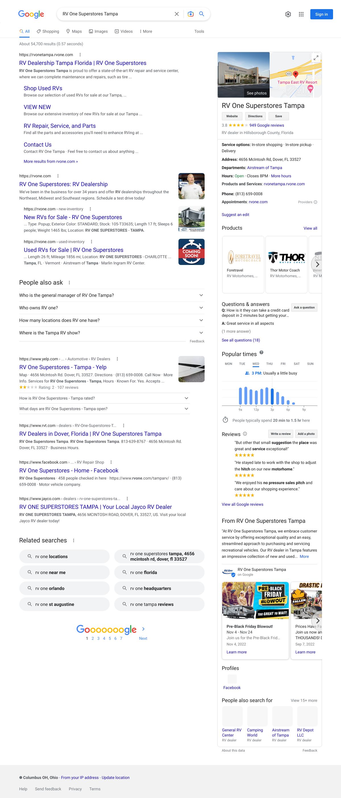Open the settings gear icon
The height and width of the screenshot is (798, 341).
tap(288, 14)
